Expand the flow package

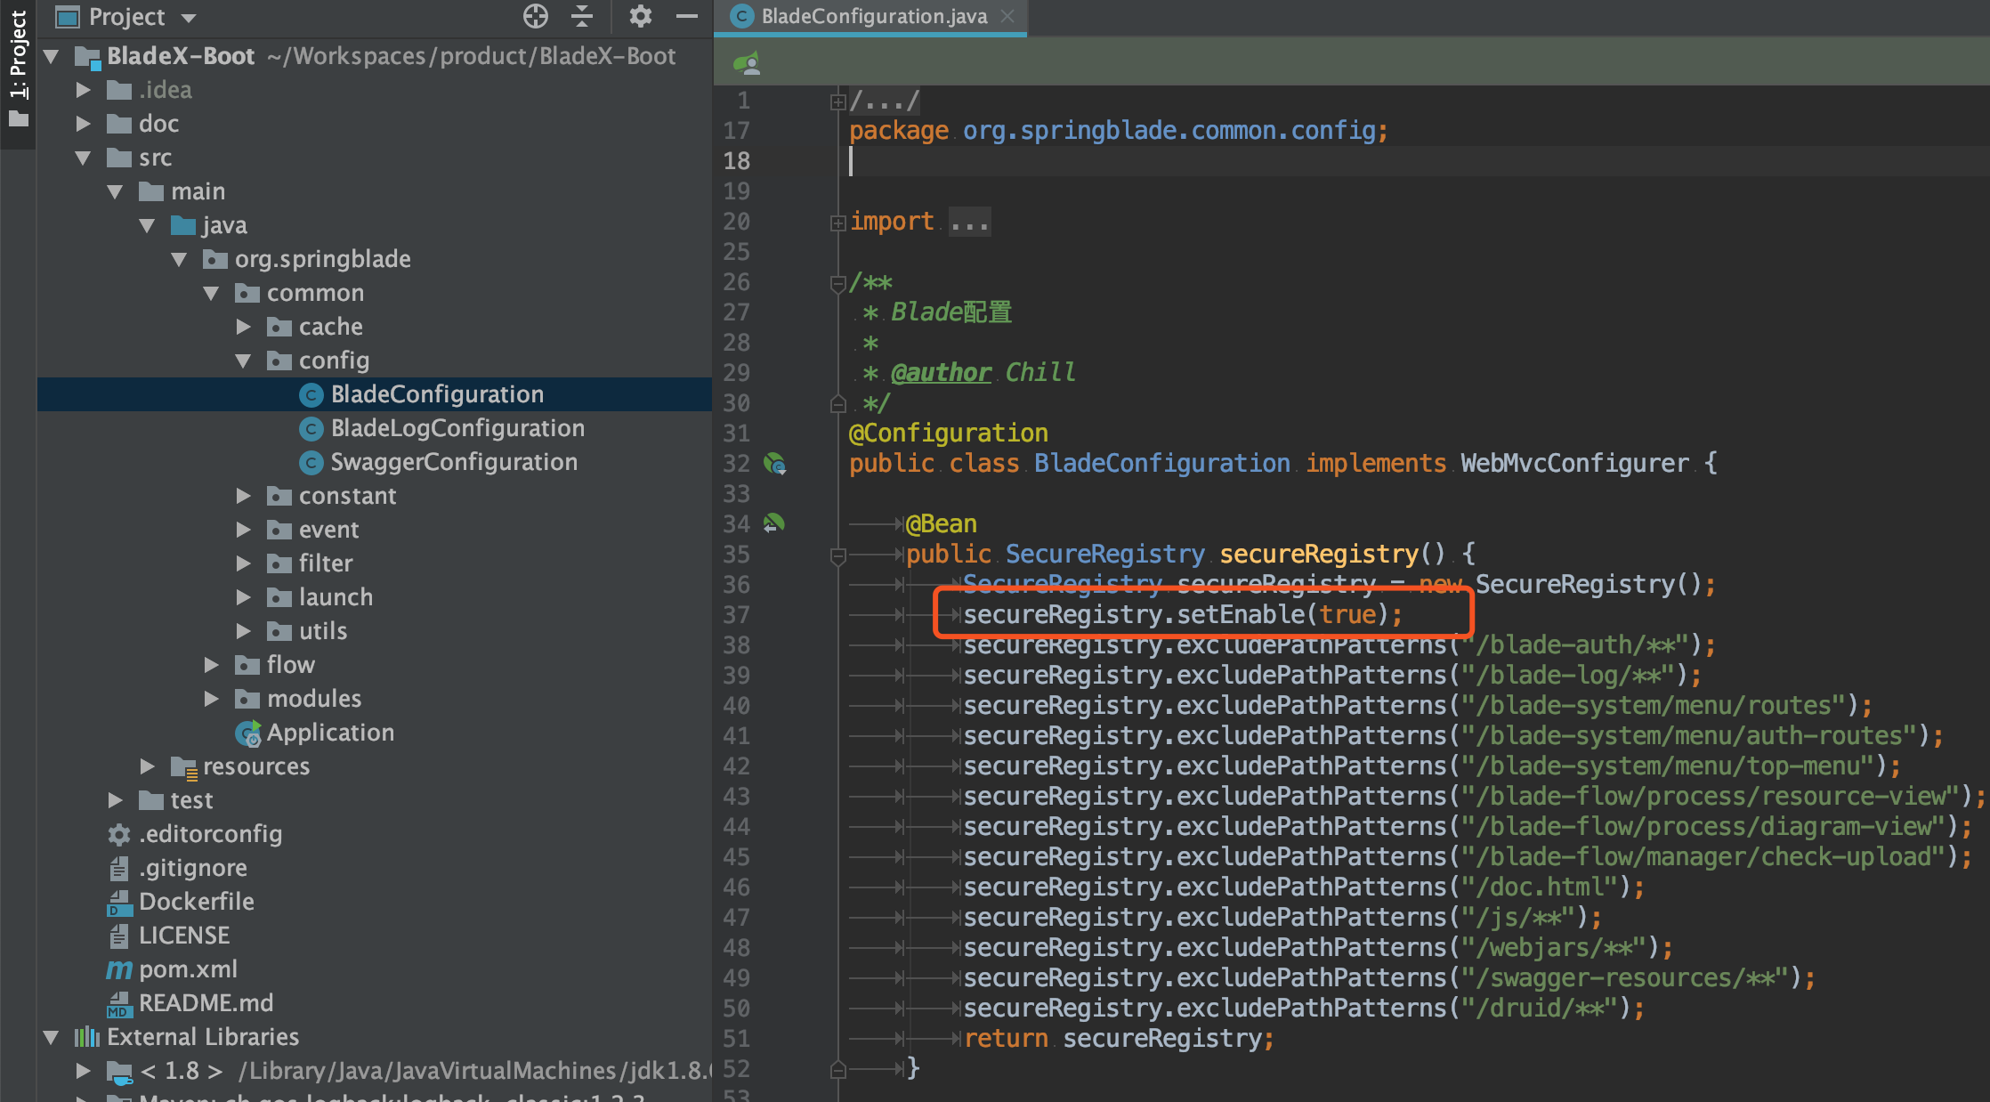pos(211,665)
